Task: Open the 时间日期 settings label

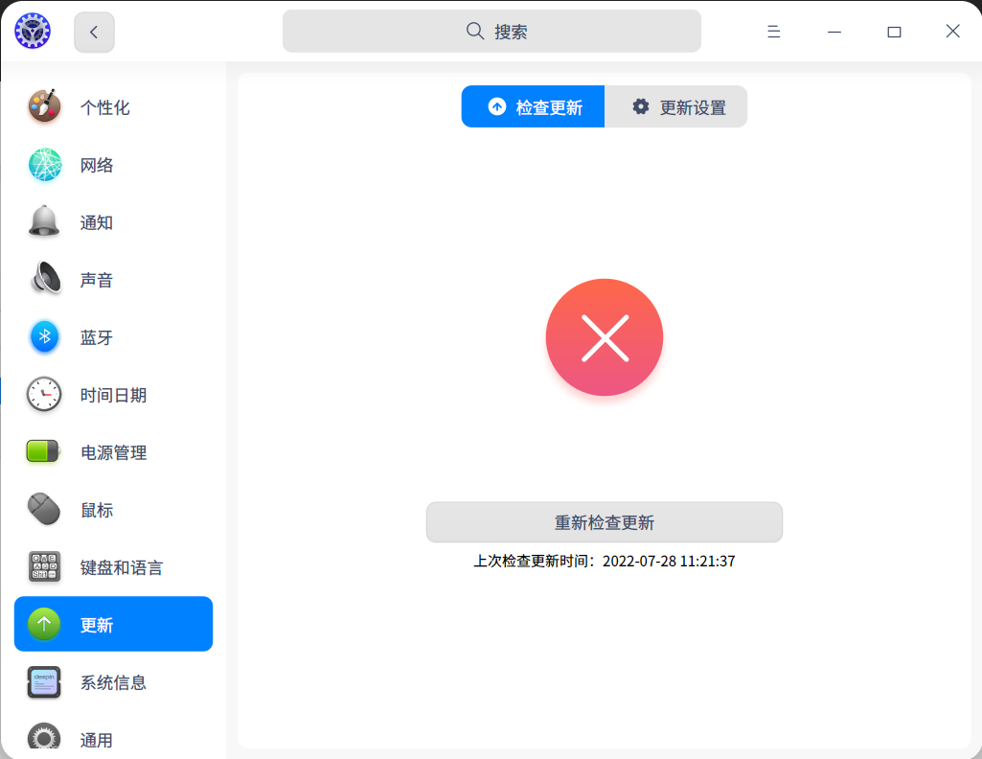Action: click(113, 395)
